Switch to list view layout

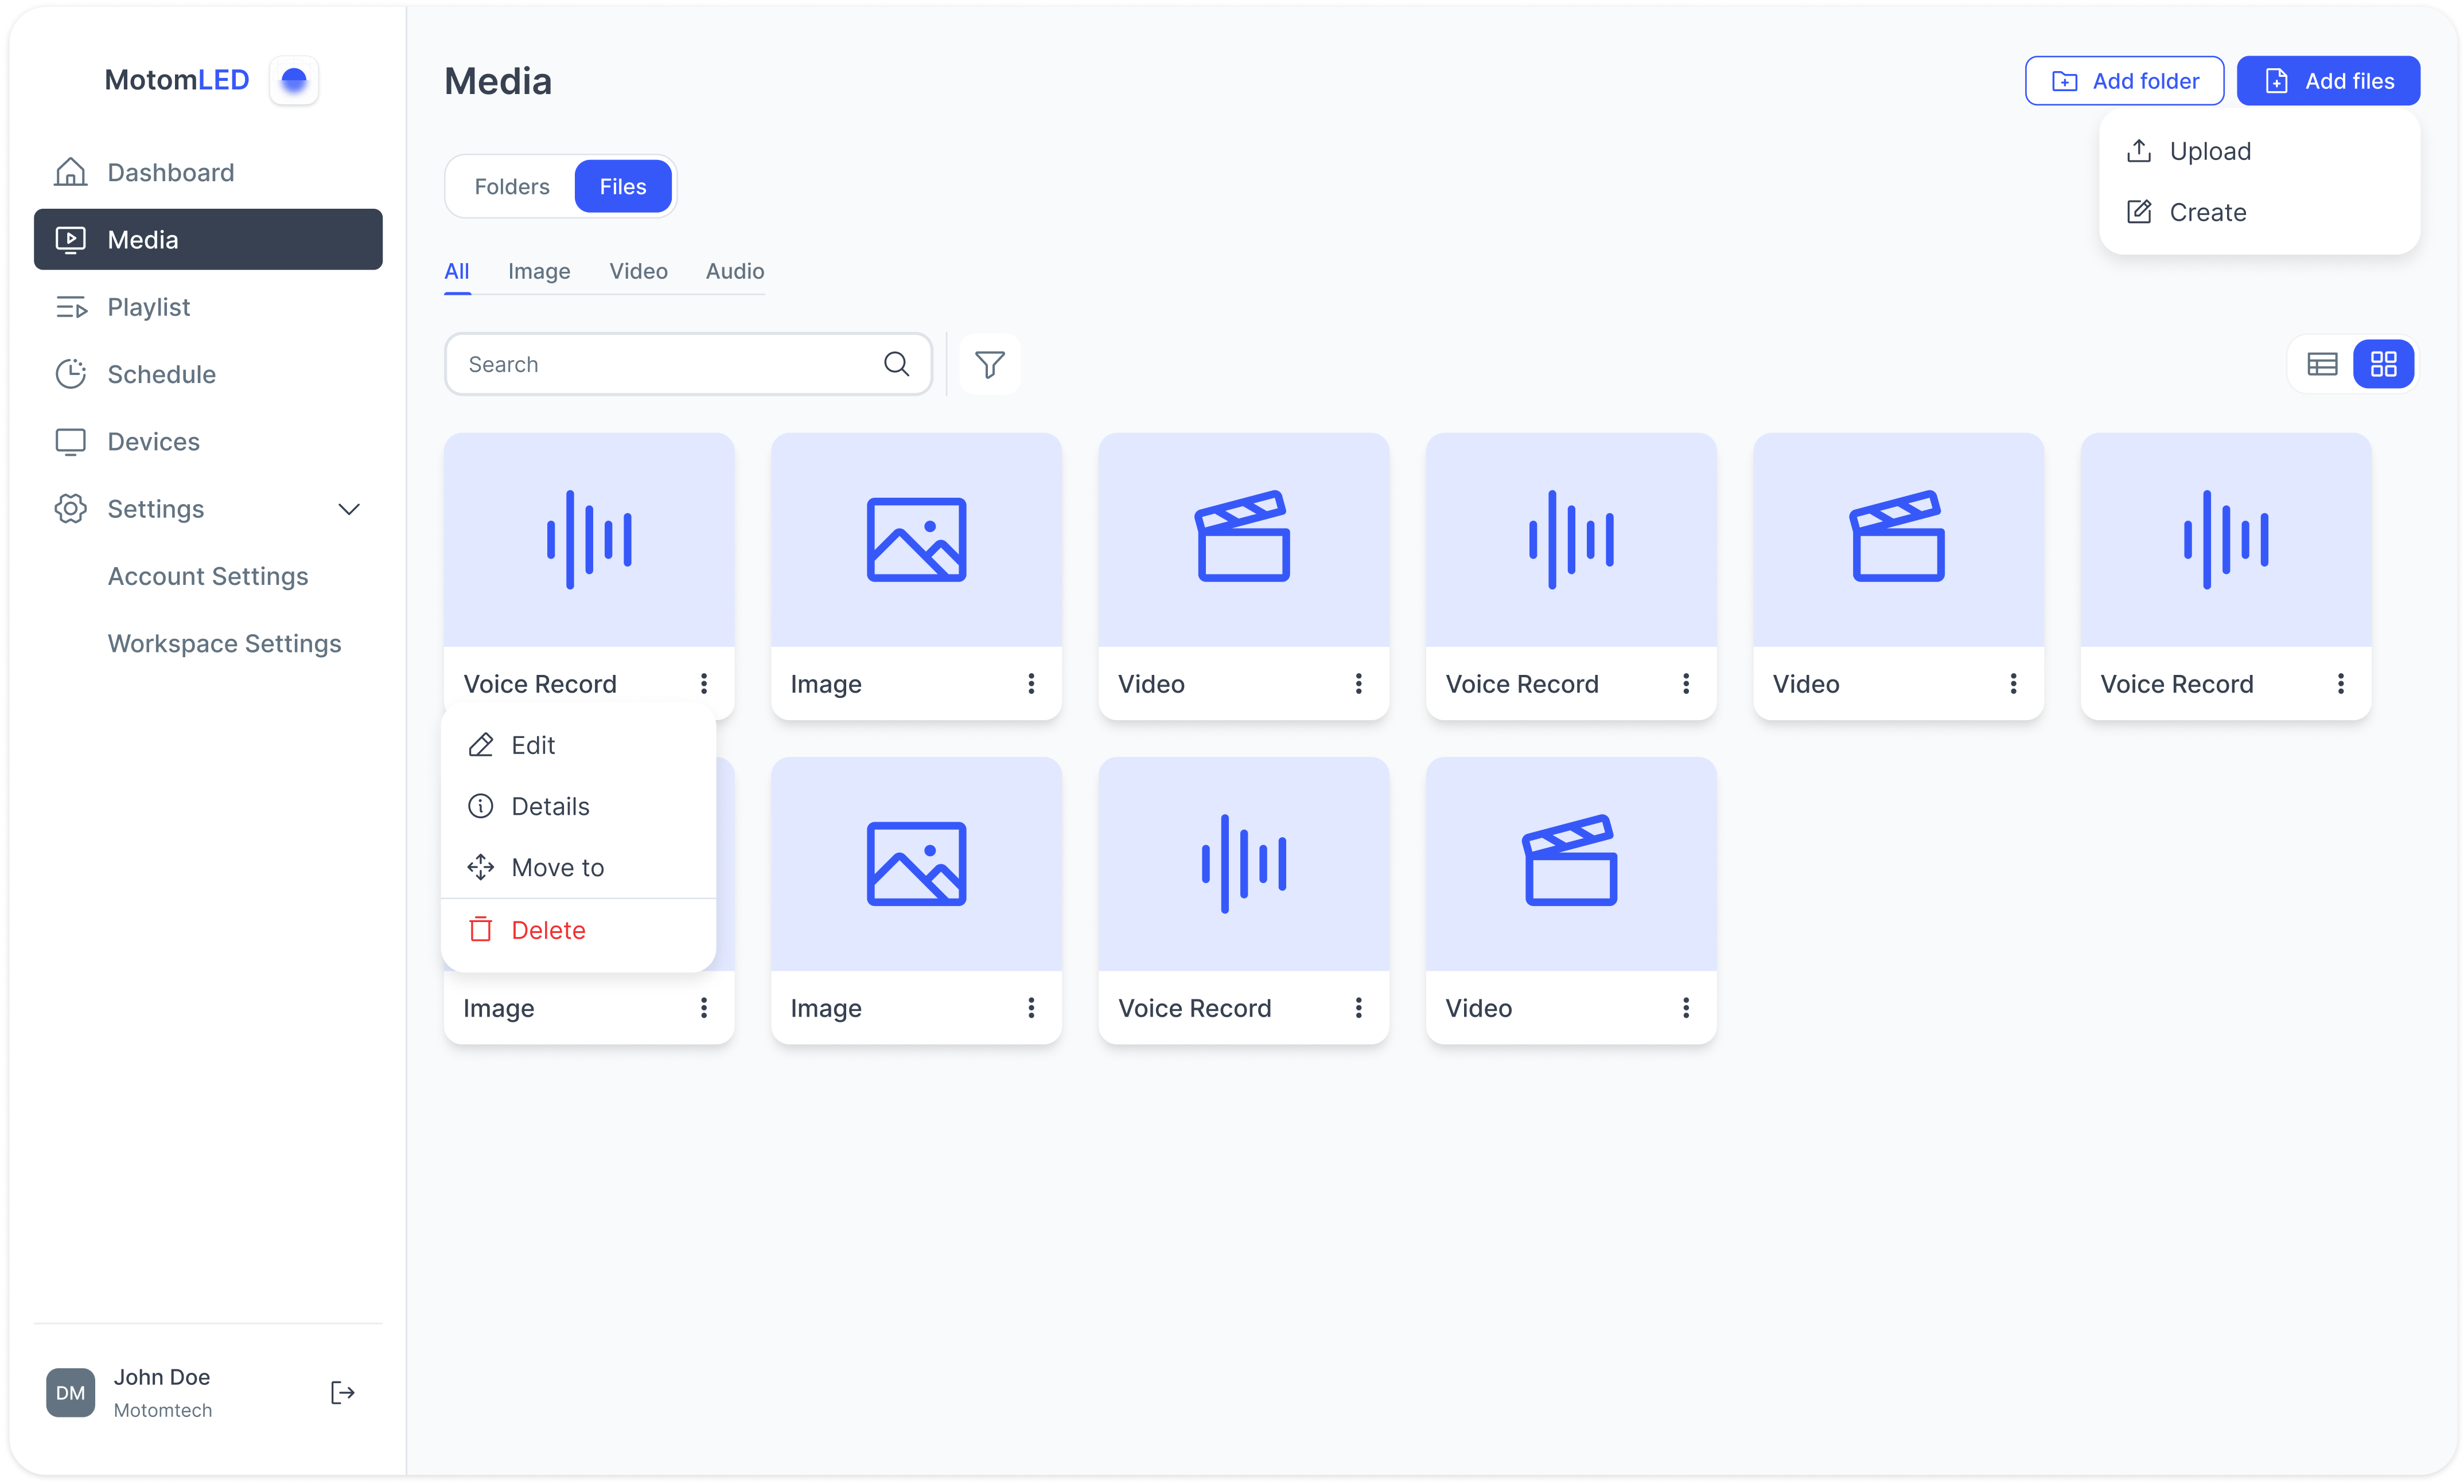2322,364
